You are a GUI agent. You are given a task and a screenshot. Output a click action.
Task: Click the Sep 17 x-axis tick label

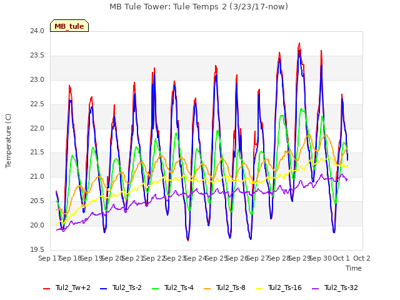point(49,258)
